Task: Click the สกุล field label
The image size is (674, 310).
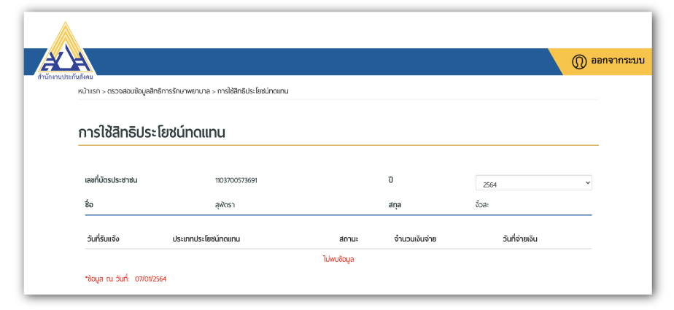Action: pyautogui.click(x=395, y=205)
